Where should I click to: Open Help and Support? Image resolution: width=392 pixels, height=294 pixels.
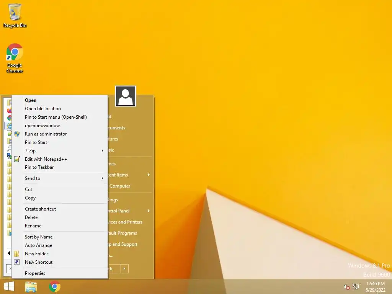tap(130, 244)
